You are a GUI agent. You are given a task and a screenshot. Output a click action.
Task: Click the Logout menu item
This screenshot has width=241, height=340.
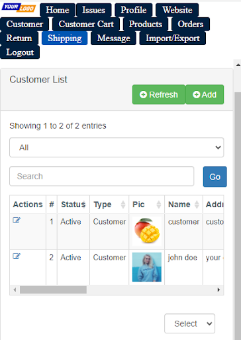coord(20,52)
